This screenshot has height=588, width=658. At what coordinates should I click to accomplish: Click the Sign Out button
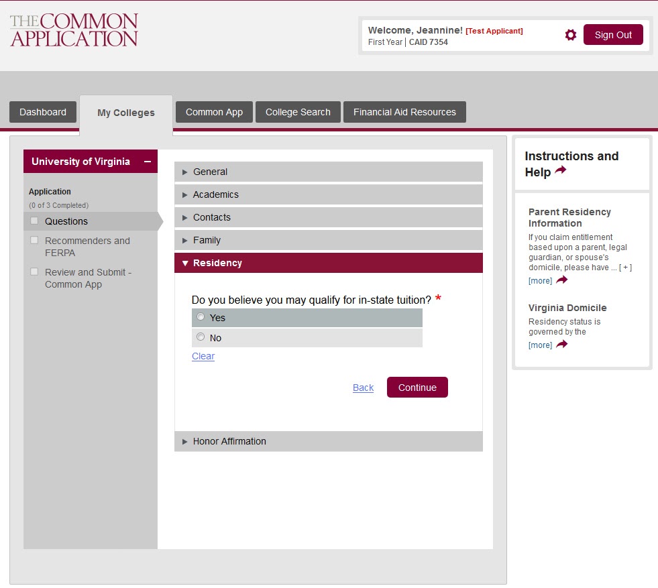coord(613,35)
